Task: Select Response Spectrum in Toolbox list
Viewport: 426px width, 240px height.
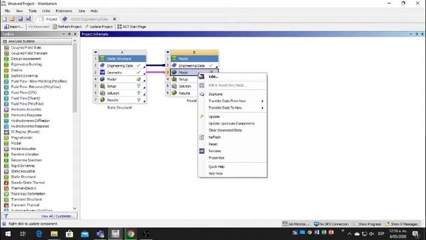Action: (27, 160)
